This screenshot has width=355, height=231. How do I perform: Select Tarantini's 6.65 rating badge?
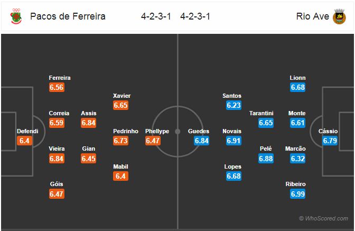[x=266, y=123]
